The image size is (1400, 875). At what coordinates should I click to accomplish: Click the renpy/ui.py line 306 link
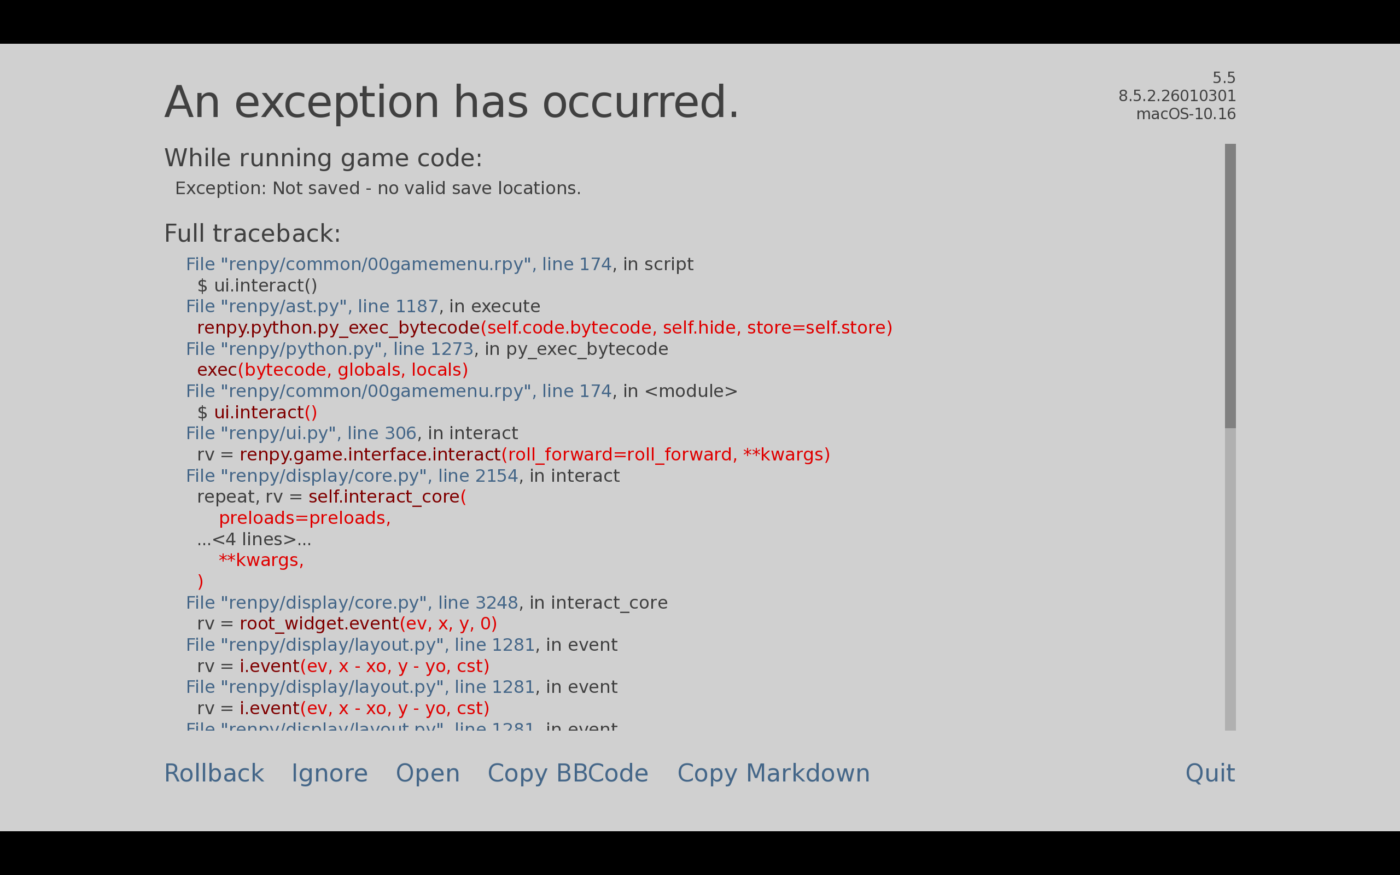[x=301, y=434]
